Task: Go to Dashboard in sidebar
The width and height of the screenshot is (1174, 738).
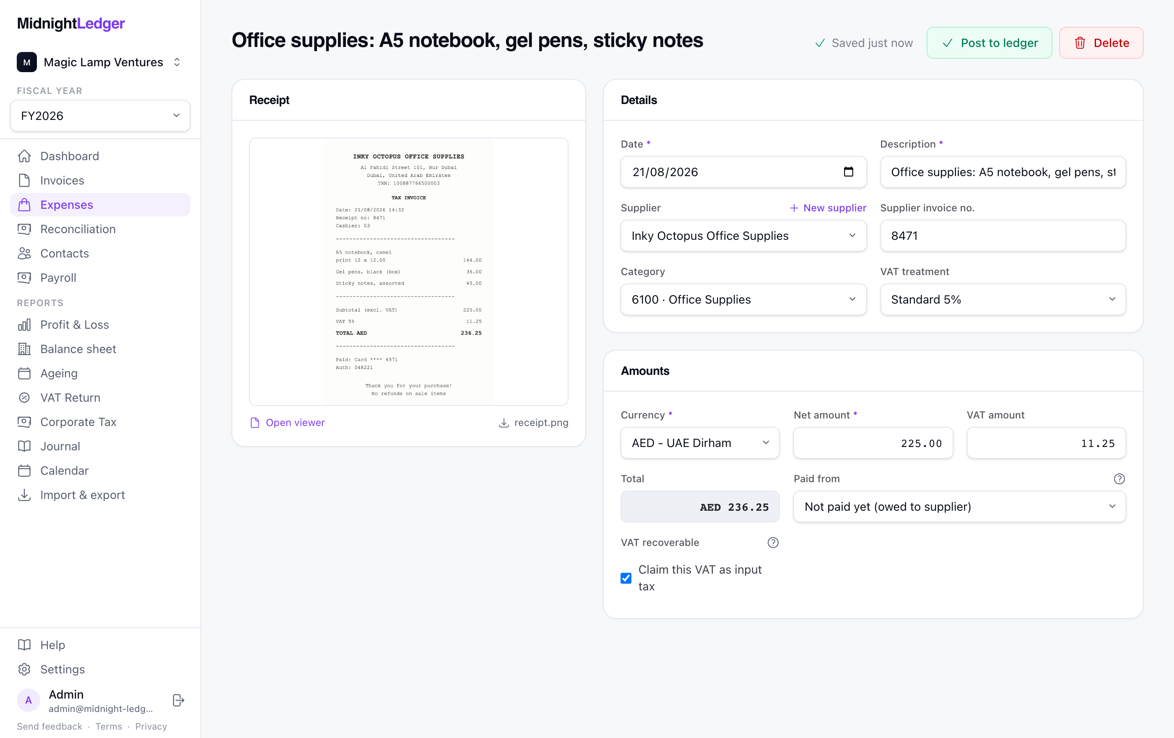Action: pos(100,156)
